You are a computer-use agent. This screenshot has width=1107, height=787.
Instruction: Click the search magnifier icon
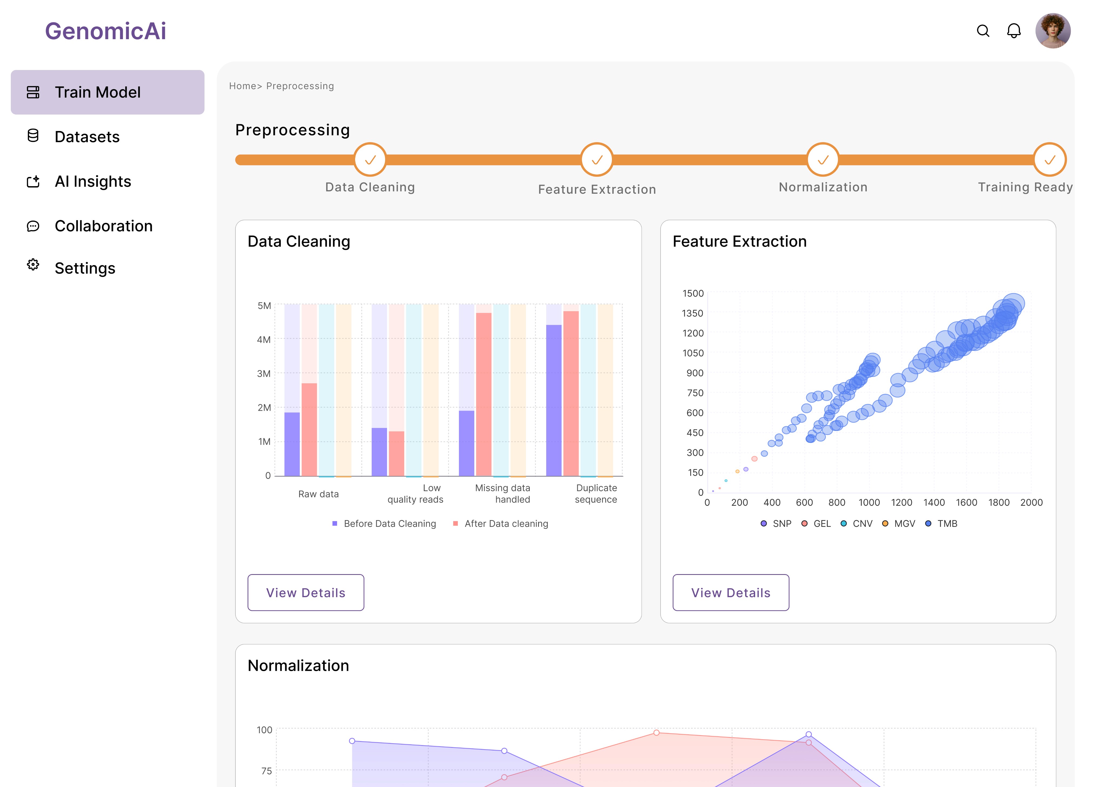pos(982,31)
